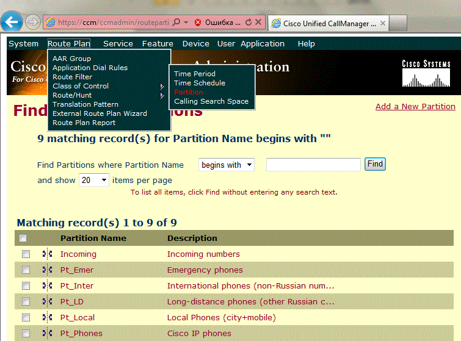
Task: Click the partition icon beside Pt_Phones
Action: tap(47, 333)
